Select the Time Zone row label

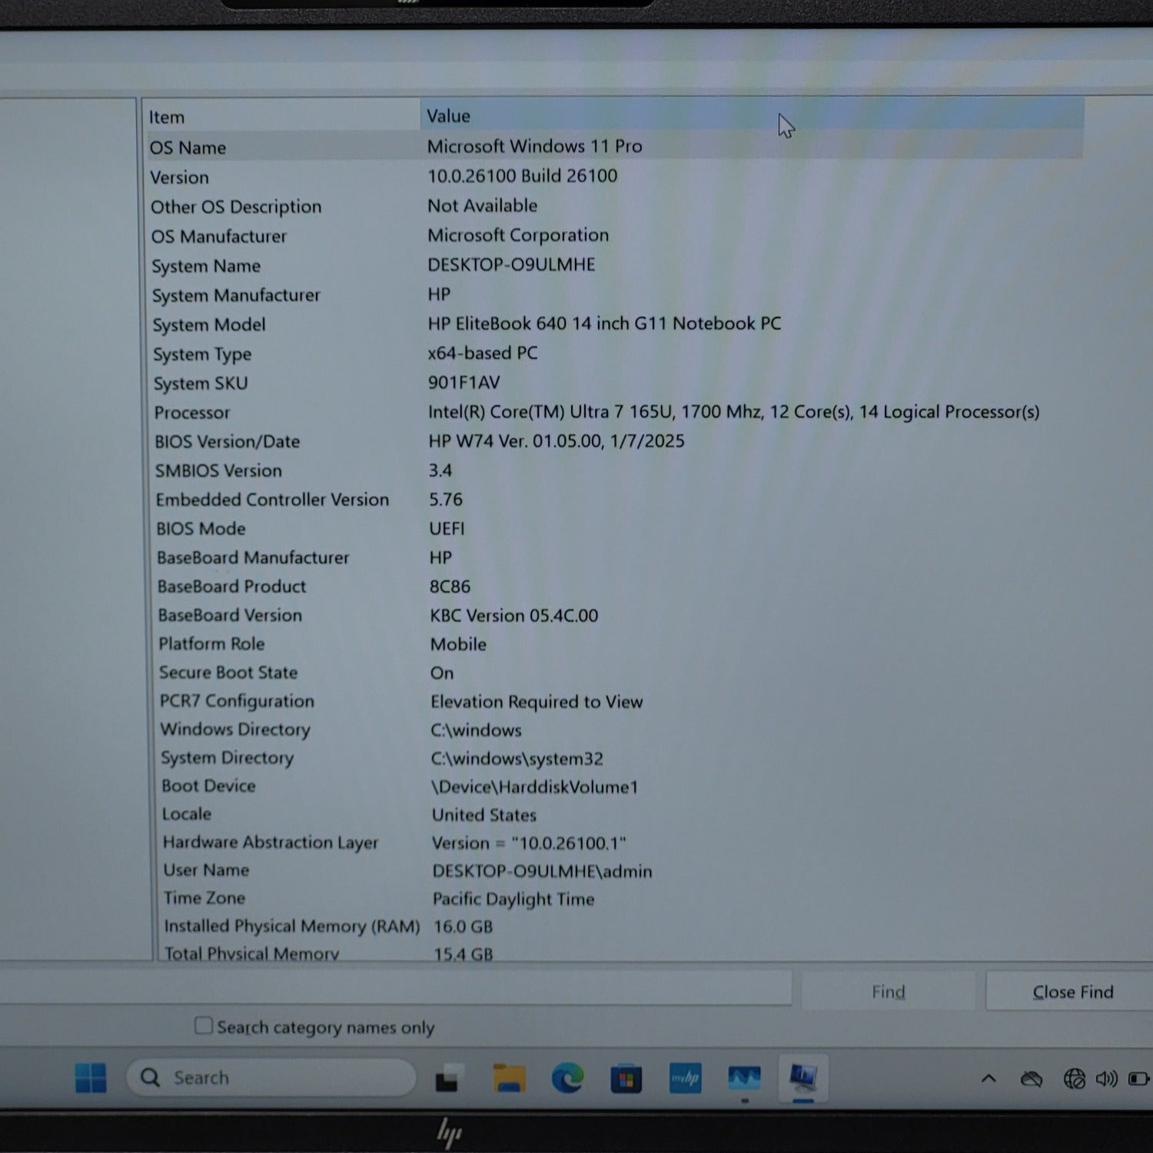coord(204,898)
